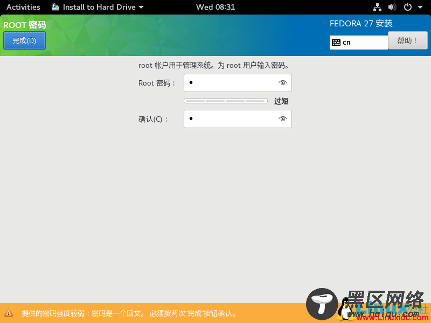The width and height of the screenshot is (431, 323).
Task: Reveal confirm password with eye icon
Action: pos(282,119)
